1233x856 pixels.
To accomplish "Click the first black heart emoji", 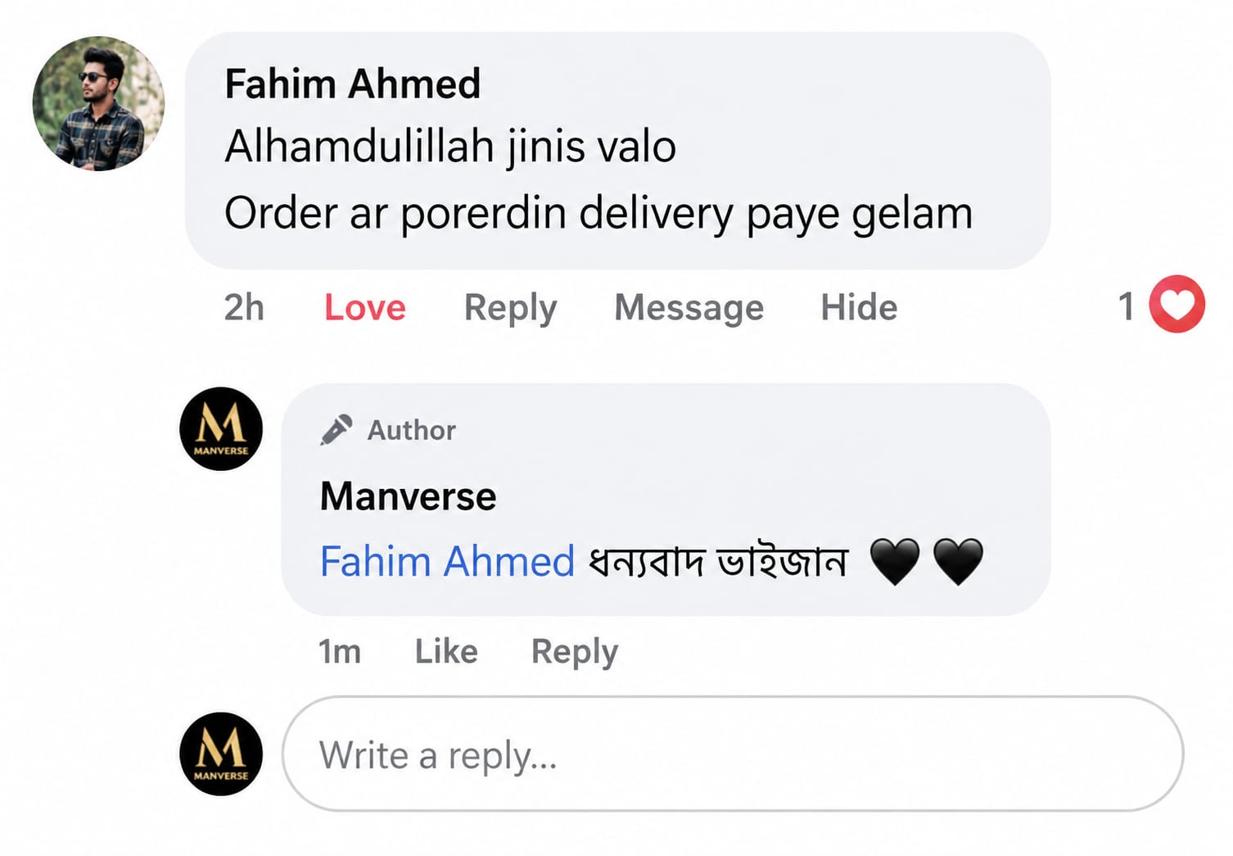I will tap(895, 562).
